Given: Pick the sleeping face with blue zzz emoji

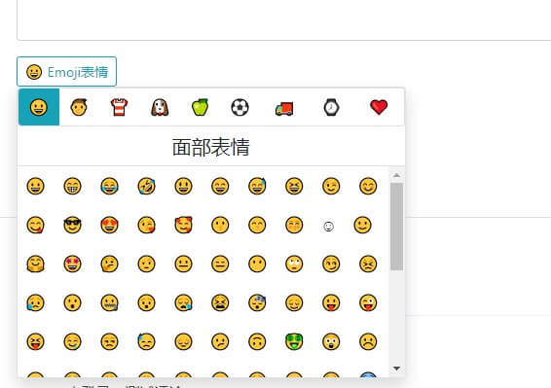Looking at the screenshot, I should 257,302.
